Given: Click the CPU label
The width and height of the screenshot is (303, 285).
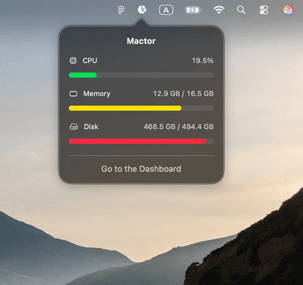Looking at the screenshot, I should (90, 61).
